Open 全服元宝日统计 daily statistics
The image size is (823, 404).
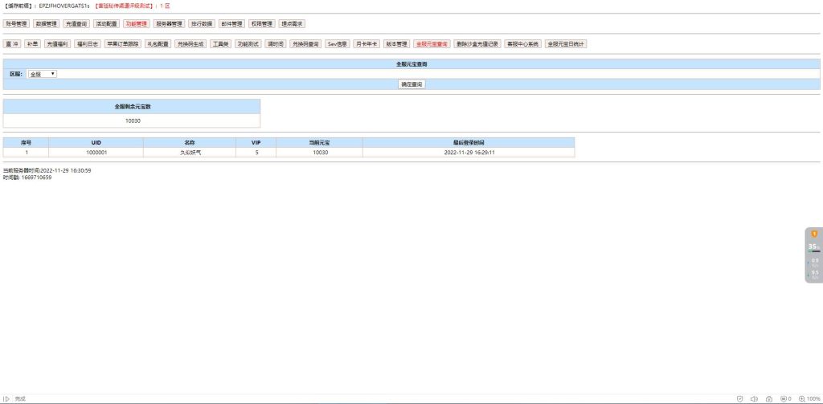(566, 44)
